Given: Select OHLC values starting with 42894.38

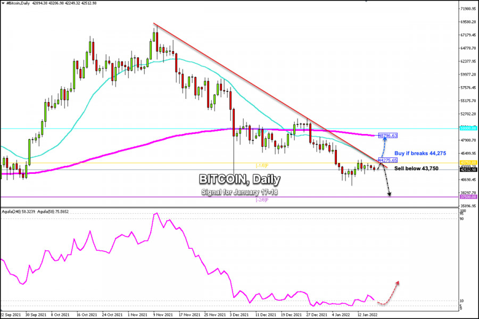Looking at the screenshot, I should click(x=64, y=3).
